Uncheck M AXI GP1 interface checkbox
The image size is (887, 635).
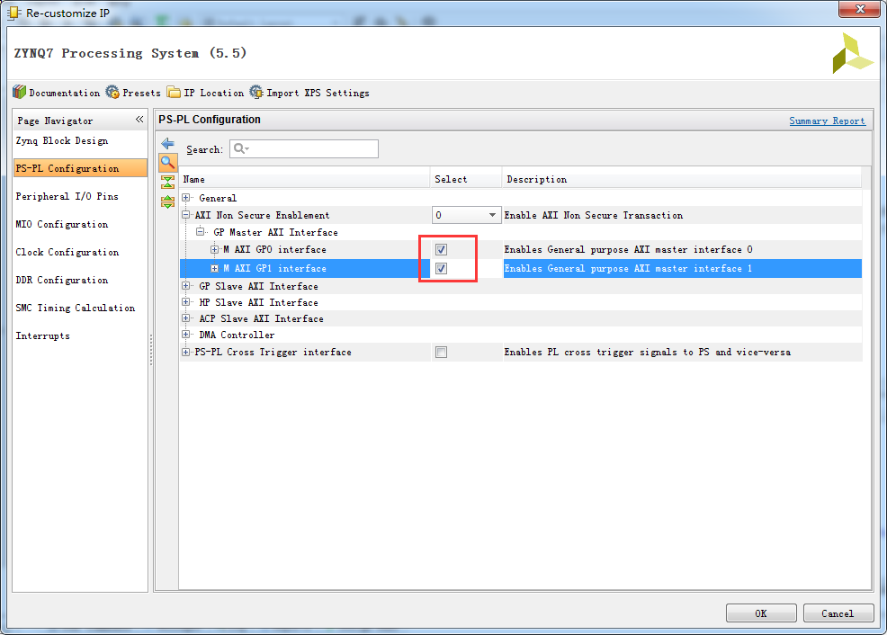pyautogui.click(x=441, y=269)
